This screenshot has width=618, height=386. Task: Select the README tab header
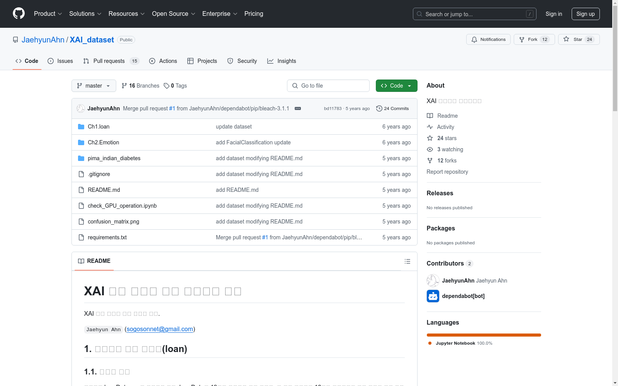click(x=94, y=261)
